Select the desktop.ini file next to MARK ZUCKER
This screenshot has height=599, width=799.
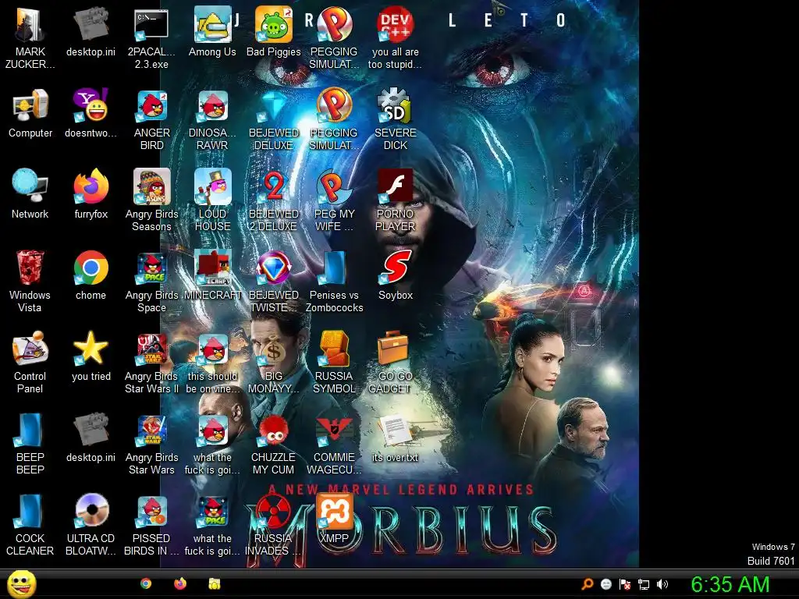tap(91, 30)
